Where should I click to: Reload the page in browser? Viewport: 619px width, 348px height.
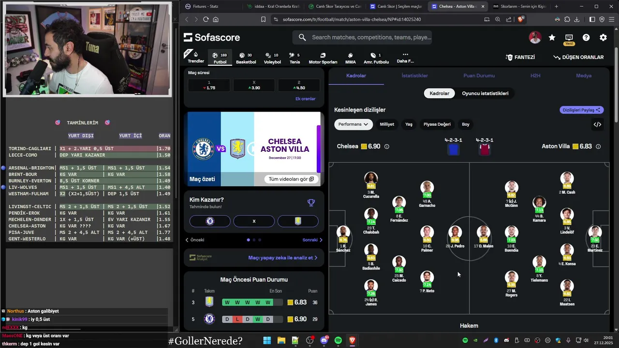click(x=206, y=19)
